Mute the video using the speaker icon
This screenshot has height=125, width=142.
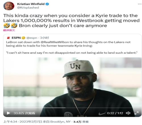[128, 113]
